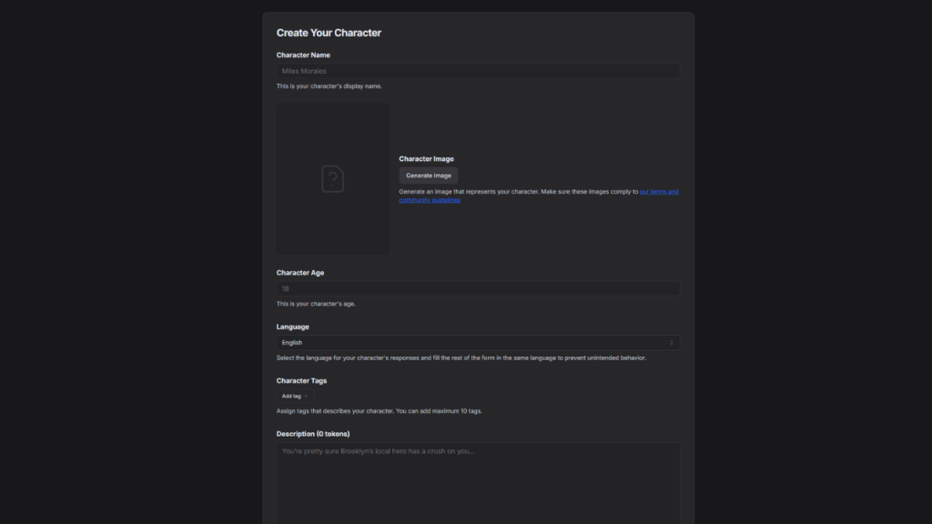Click the up-down arrows on Language selector
This screenshot has height=524, width=932.
pyautogui.click(x=672, y=343)
